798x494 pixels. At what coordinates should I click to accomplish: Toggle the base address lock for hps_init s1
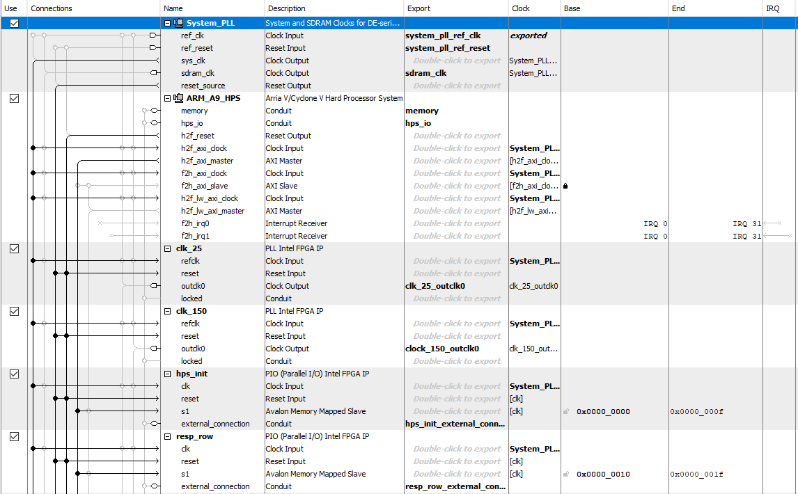pyautogui.click(x=566, y=411)
